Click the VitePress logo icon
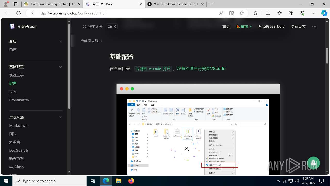The height and width of the screenshot is (186, 330). [12, 26]
